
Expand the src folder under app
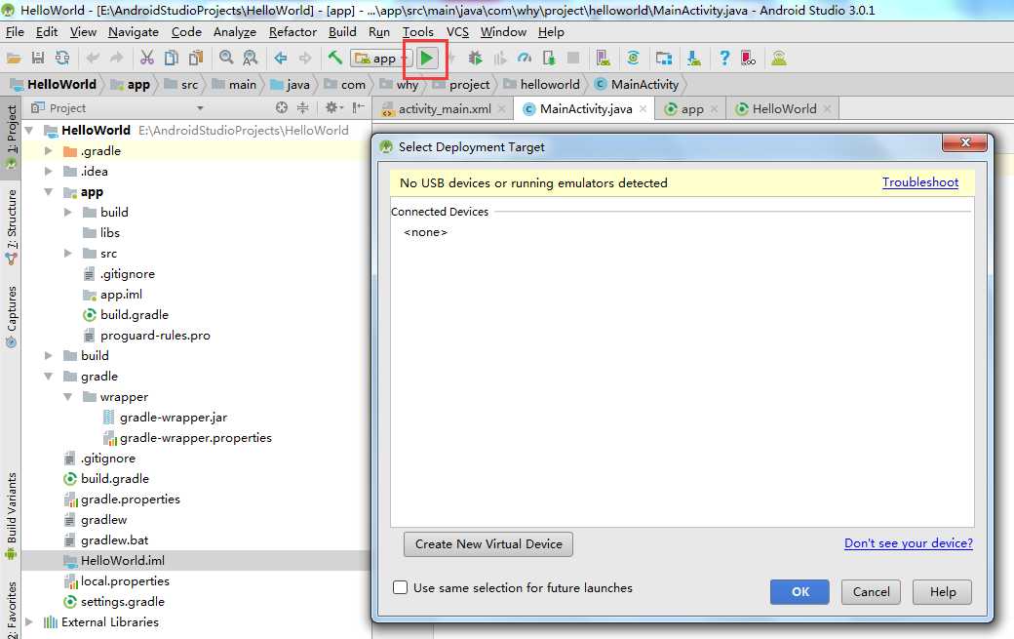(68, 254)
